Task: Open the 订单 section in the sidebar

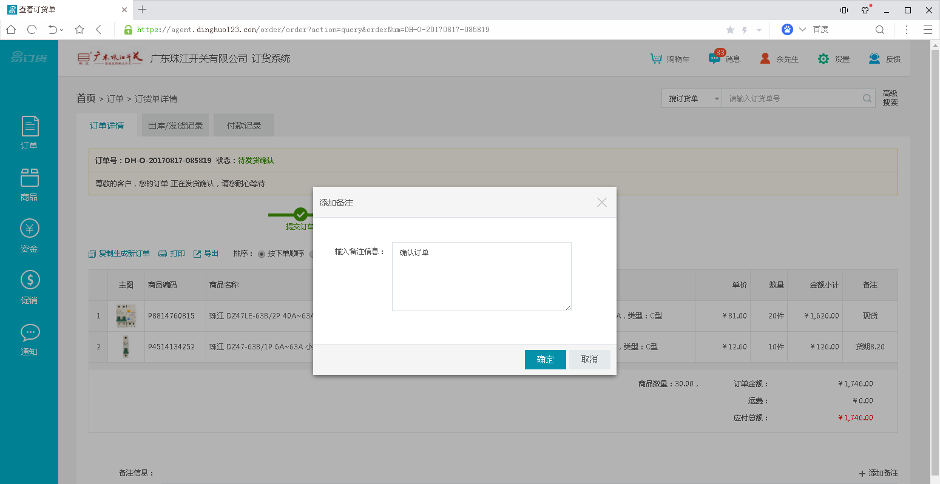Action: tap(29, 132)
